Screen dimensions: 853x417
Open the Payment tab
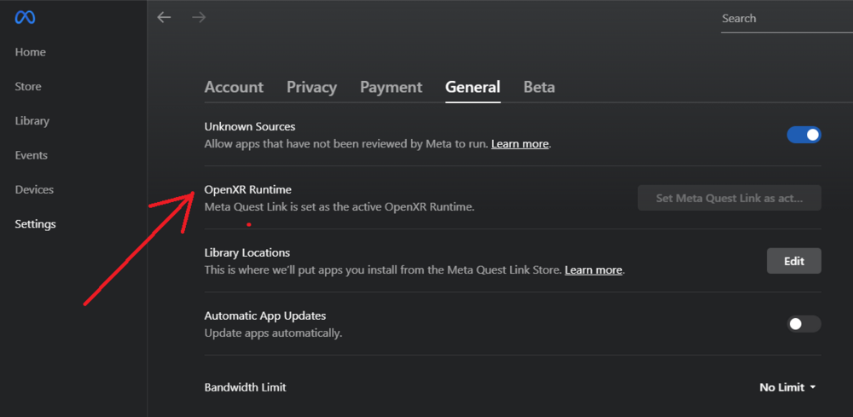pyautogui.click(x=391, y=87)
